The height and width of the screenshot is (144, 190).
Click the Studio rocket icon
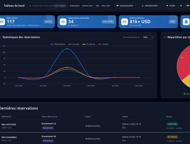pos(167,6)
